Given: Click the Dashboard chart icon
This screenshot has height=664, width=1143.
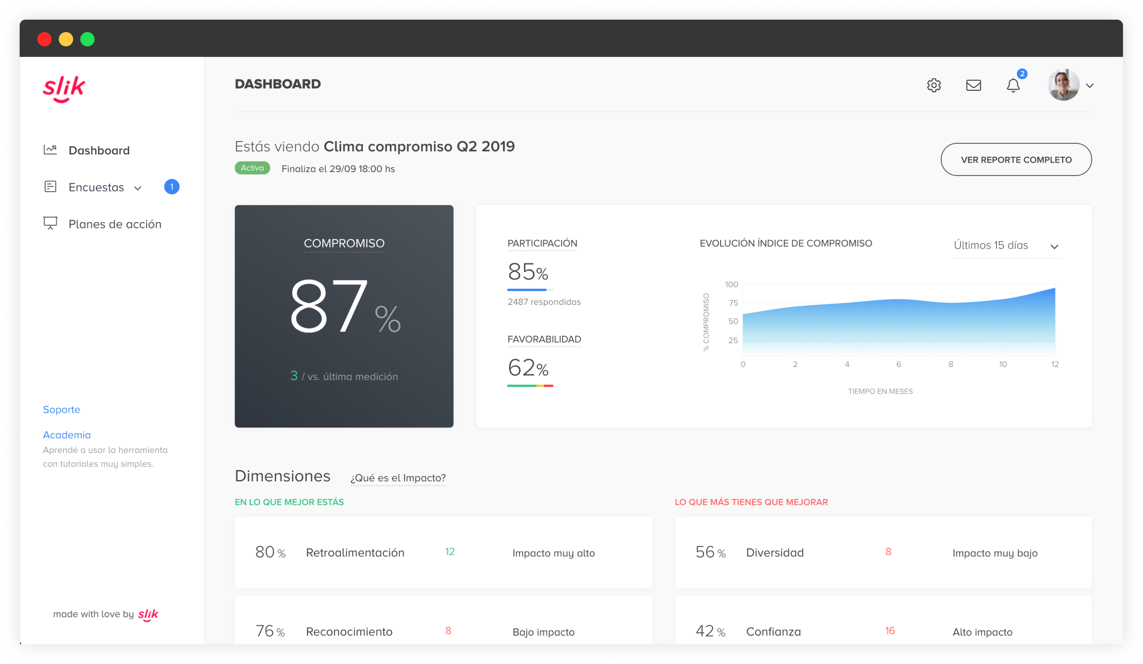Looking at the screenshot, I should click(50, 150).
